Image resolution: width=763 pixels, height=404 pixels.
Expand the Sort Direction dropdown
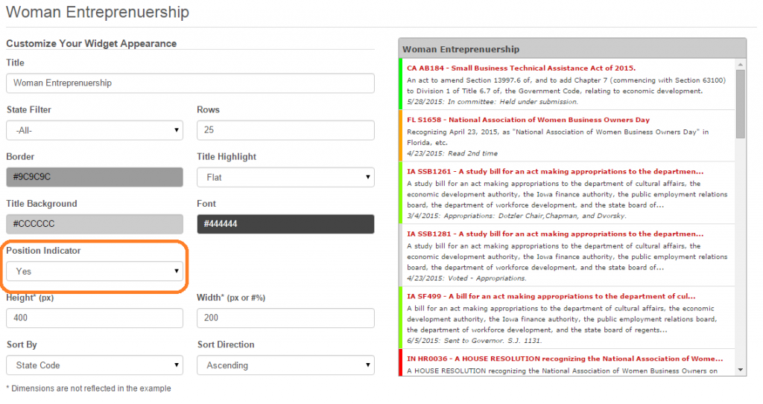coord(285,365)
